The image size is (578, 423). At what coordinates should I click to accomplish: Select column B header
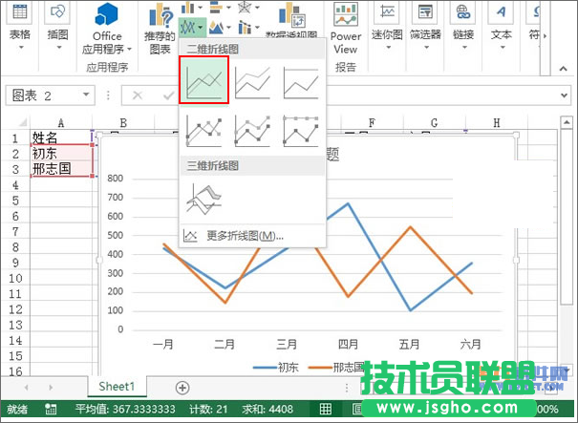(123, 122)
